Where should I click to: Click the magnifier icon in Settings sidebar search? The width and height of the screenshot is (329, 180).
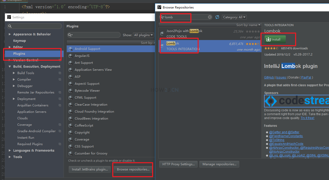pyautogui.click(x=10, y=26)
